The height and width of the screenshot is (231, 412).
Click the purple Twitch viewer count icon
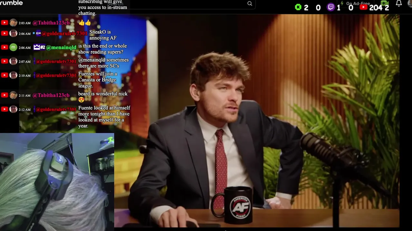point(331,7)
